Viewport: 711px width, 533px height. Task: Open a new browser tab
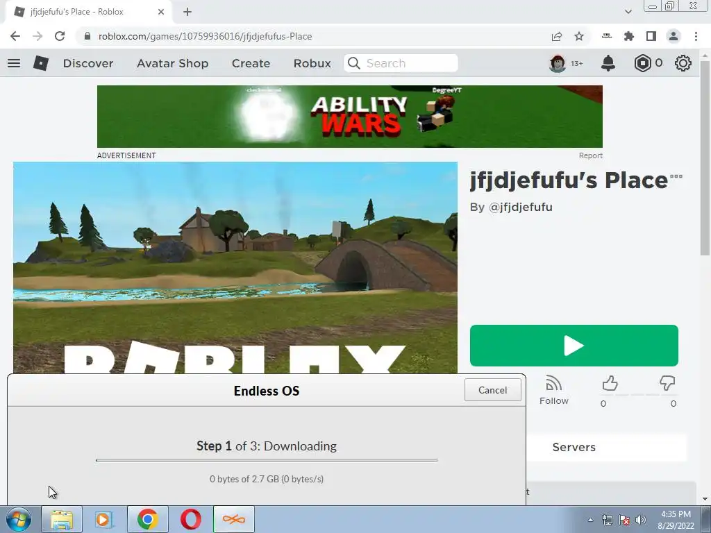(x=187, y=12)
